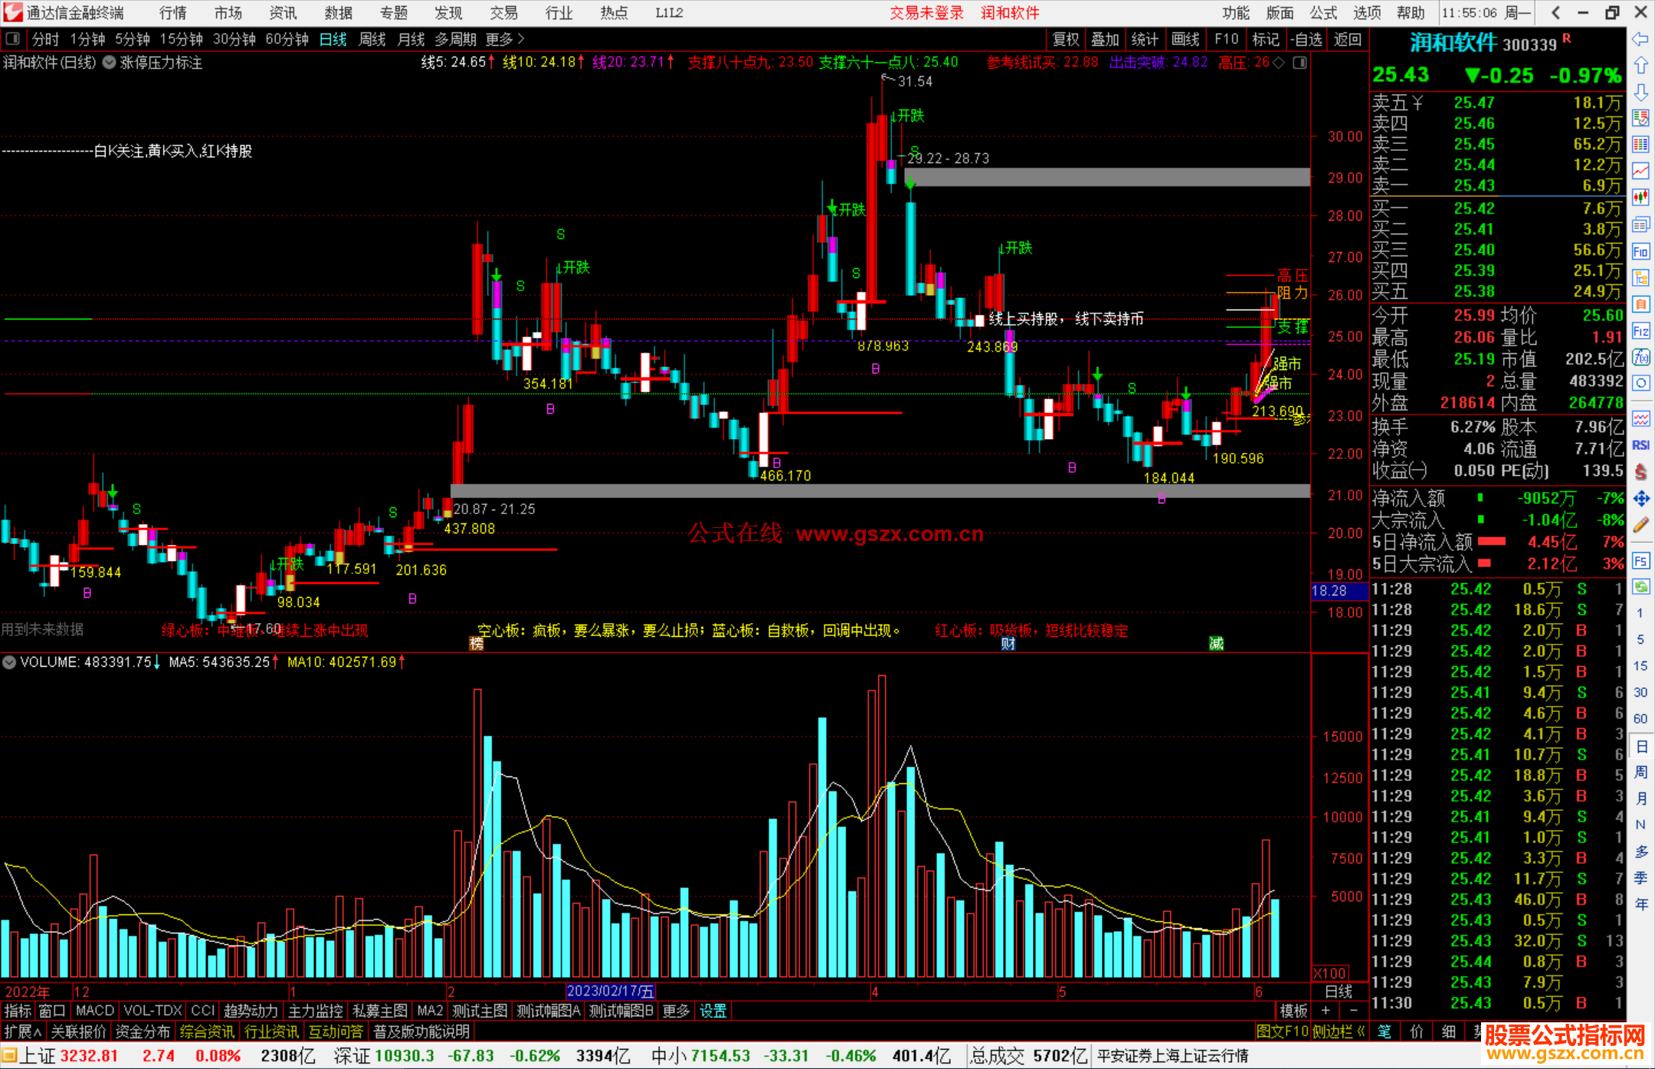Switch to the MACD indicator tab

click(94, 1011)
